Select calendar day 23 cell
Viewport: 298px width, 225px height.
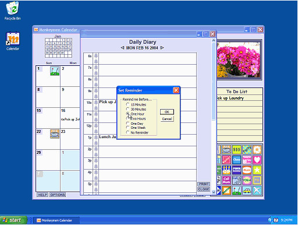coord(70,139)
